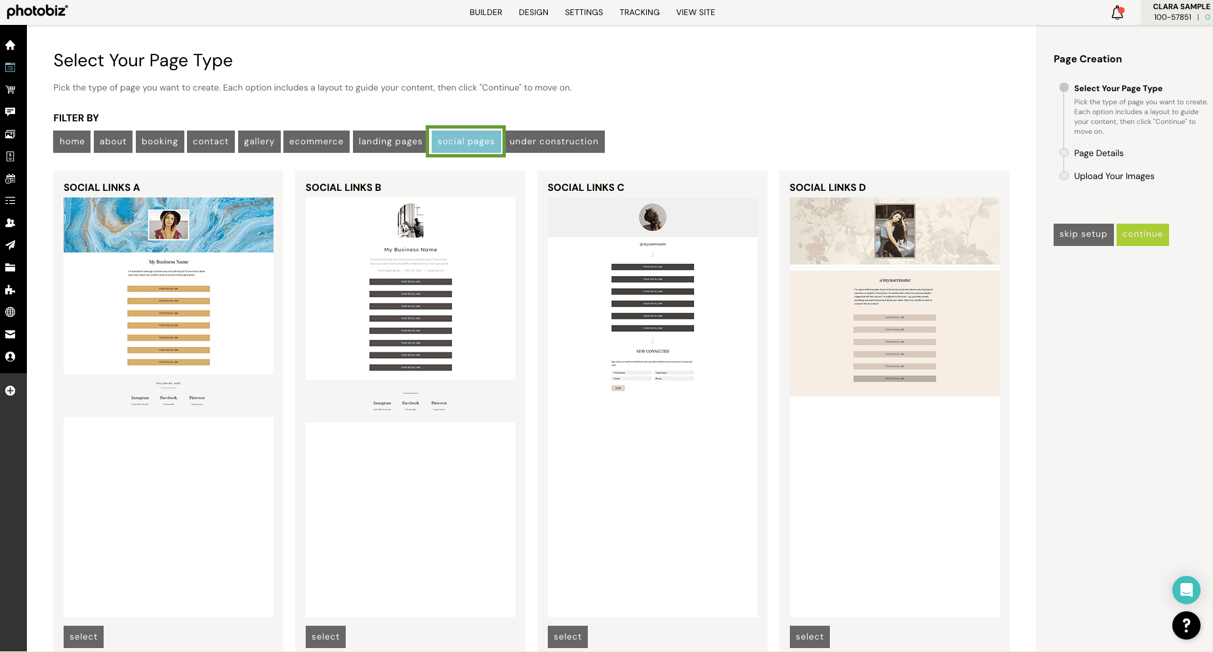Open the envelope email icon in sidebar

pos(10,335)
